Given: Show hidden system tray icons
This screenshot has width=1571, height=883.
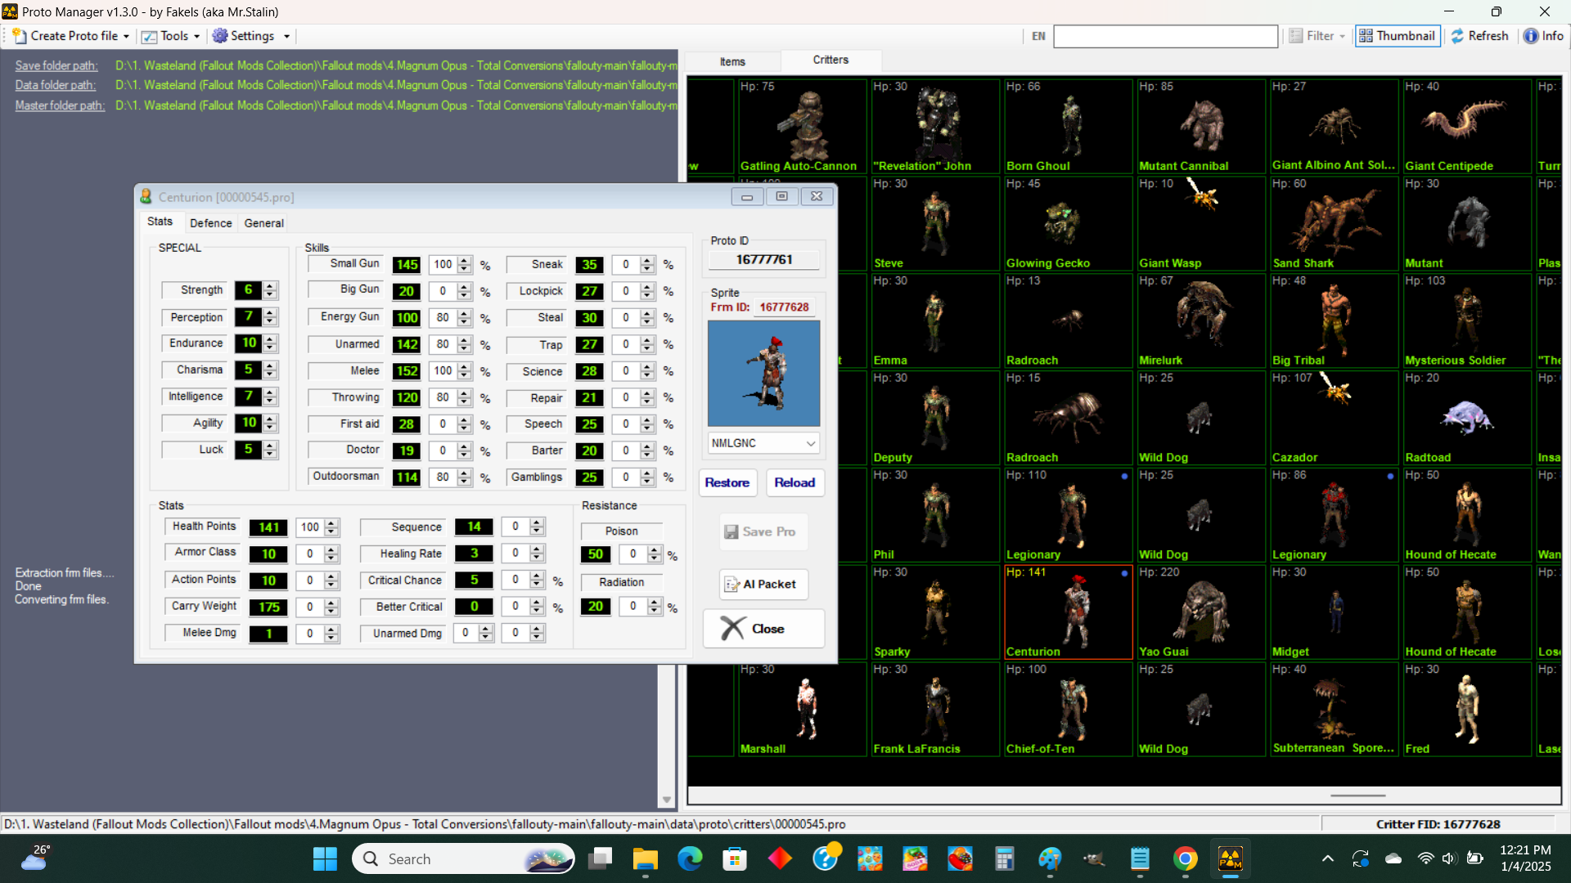Looking at the screenshot, I should [1327, 858].
